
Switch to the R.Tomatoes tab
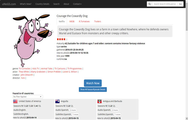pos(84,21)
